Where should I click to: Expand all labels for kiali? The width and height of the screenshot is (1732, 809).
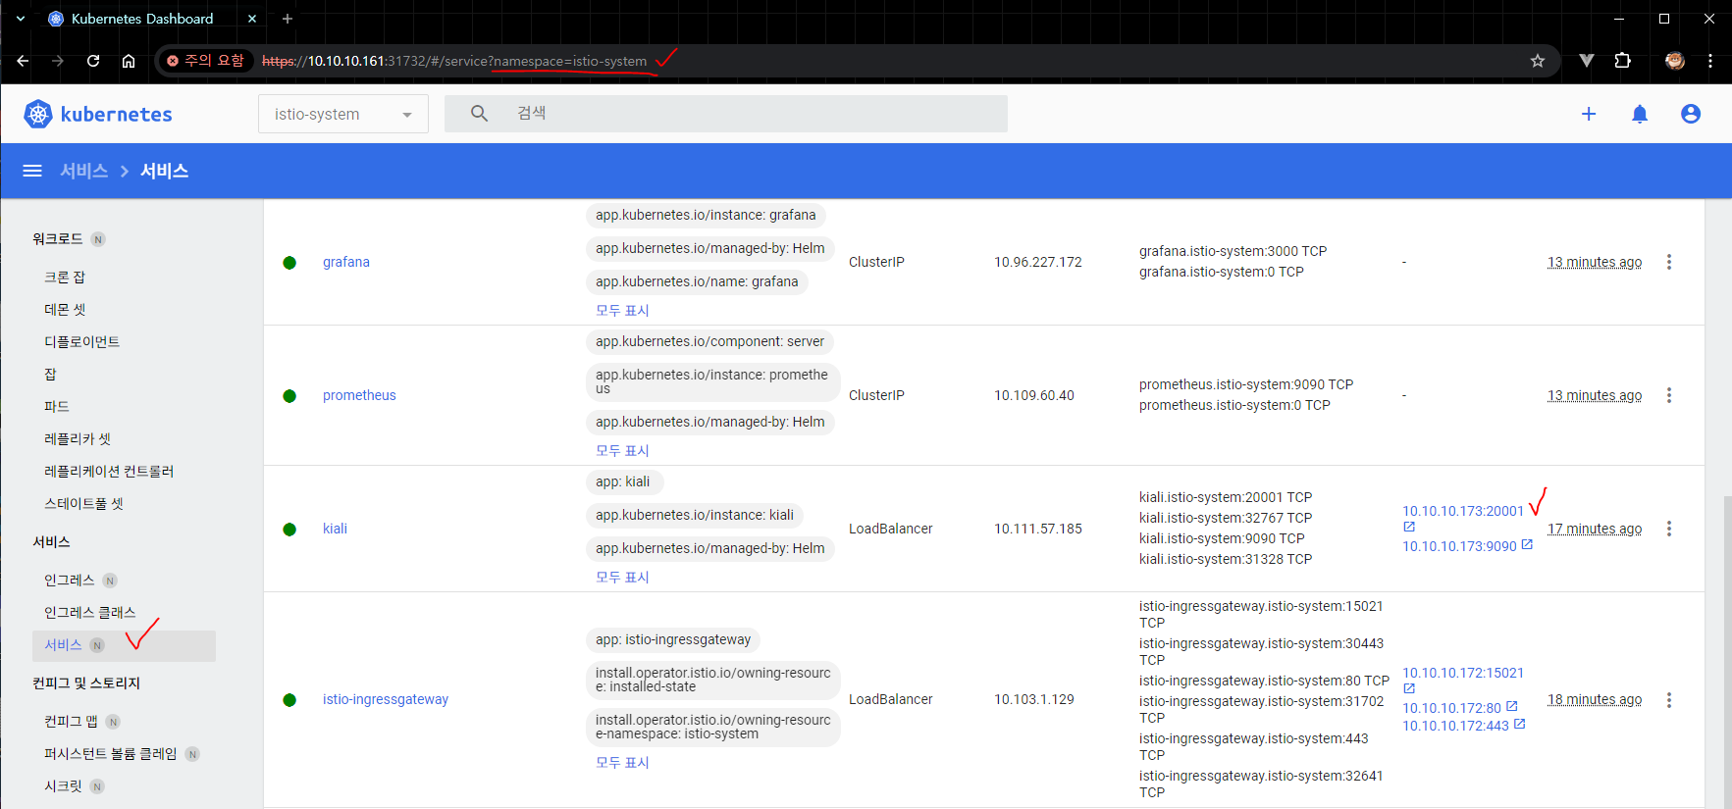[622, 577]
